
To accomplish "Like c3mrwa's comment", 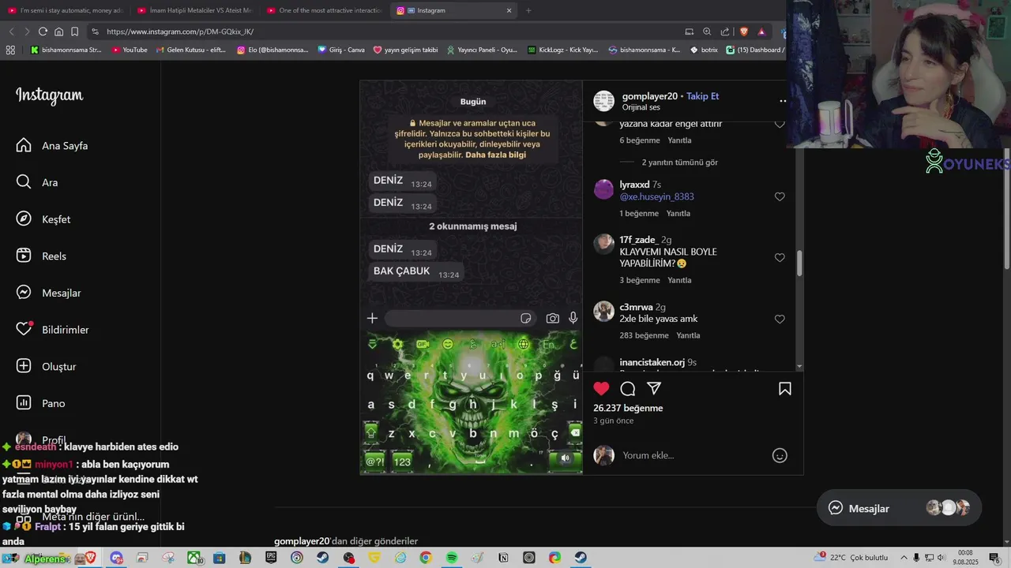I will (x=780, y=319).
